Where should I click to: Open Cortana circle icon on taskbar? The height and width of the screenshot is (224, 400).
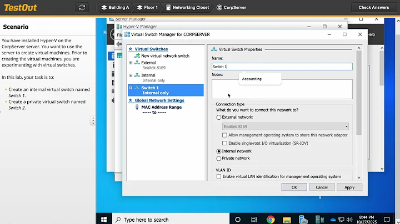238,220
